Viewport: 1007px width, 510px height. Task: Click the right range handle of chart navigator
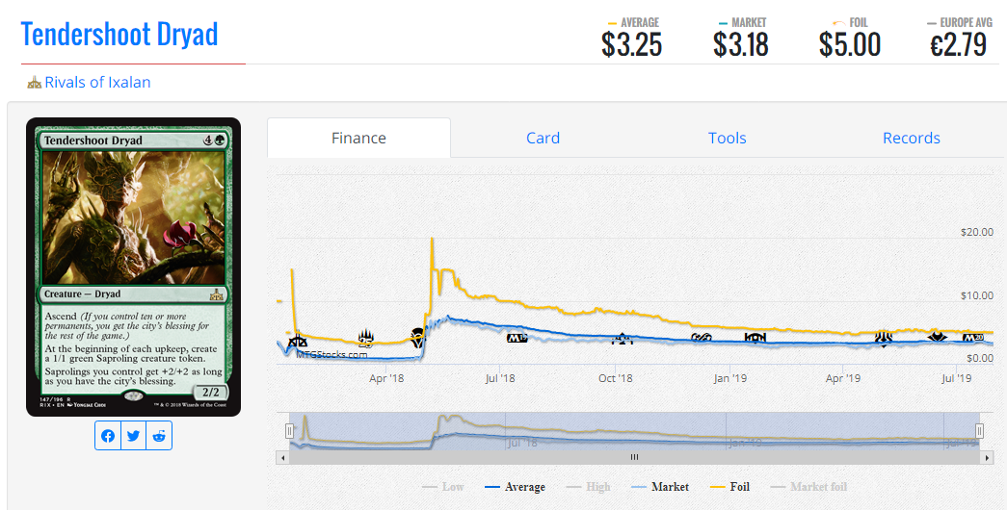click(979, 430)
